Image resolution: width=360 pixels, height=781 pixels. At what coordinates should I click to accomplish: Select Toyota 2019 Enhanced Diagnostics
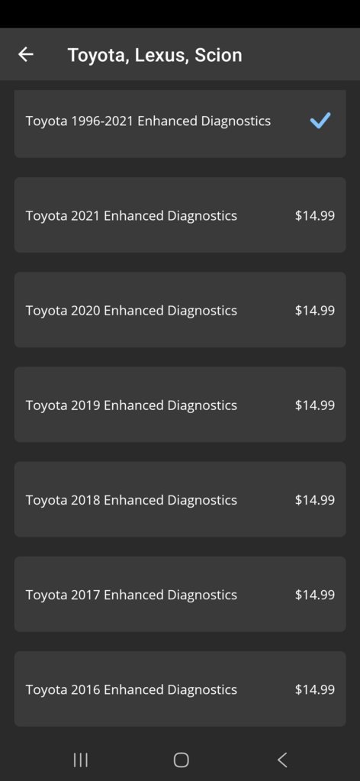click(x=180, y=405)
